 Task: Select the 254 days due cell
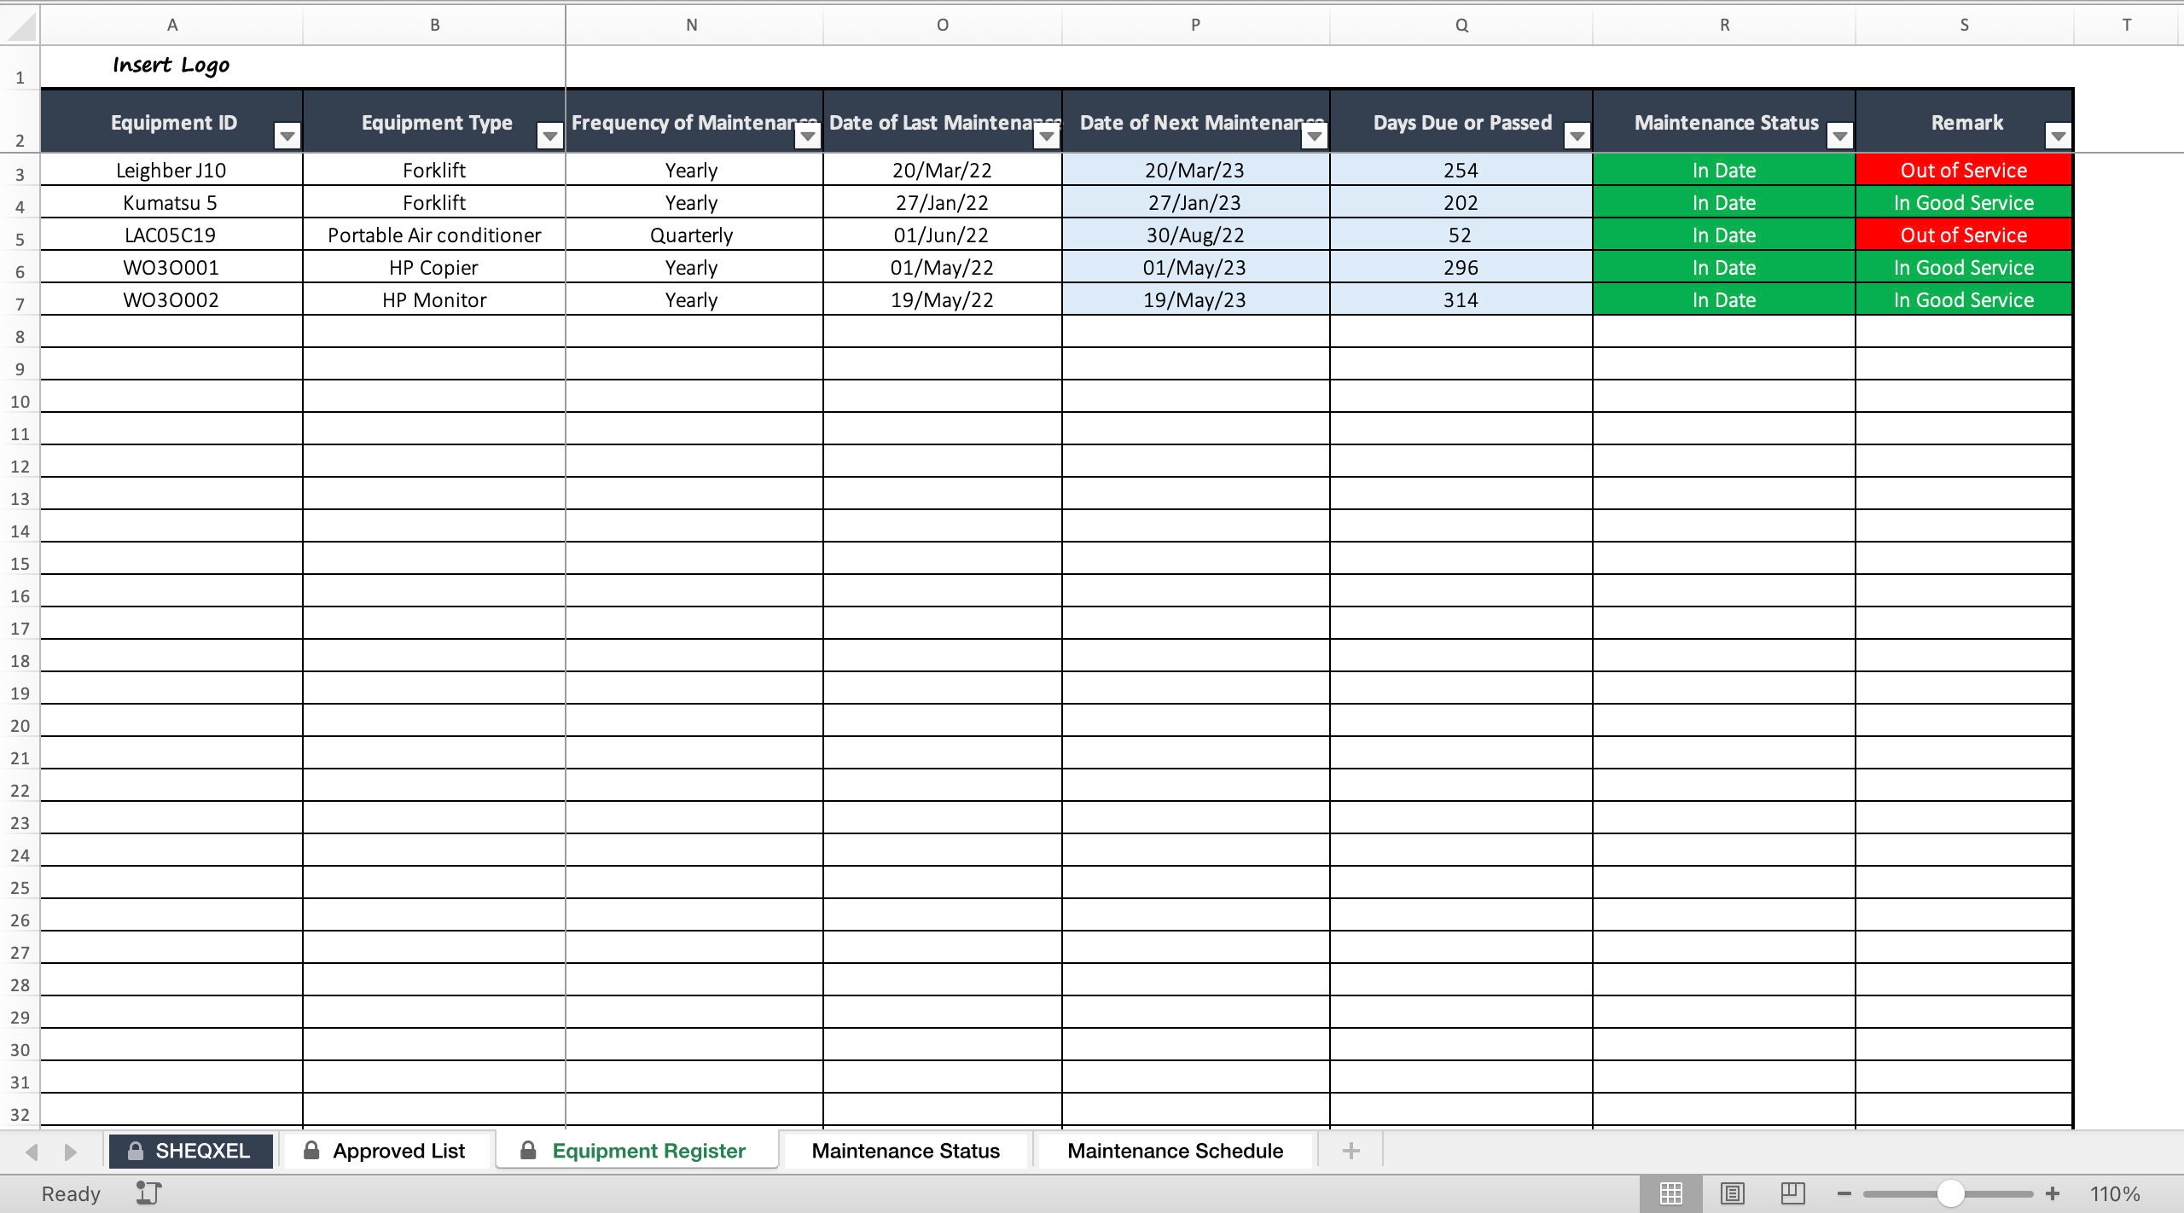(1461, 170)
